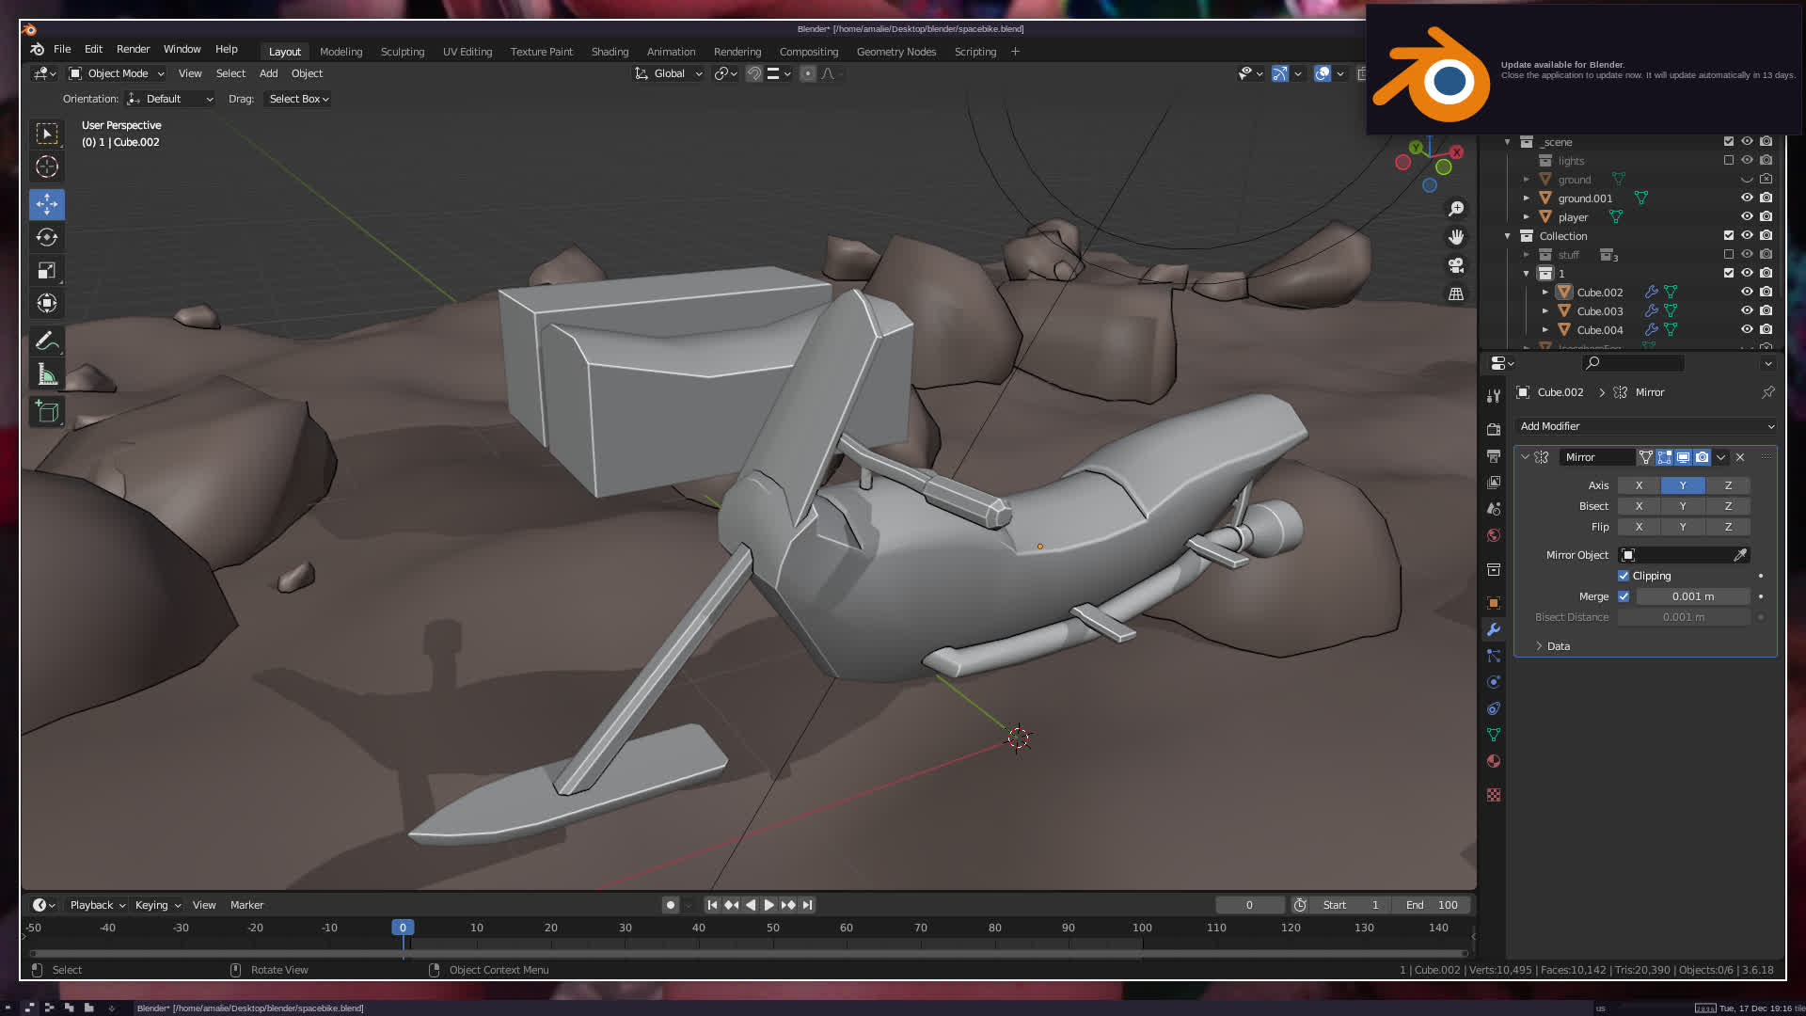Select the Add Cube tool
The height and width of the screenshot is (1016, 1806).
(47, 411)
